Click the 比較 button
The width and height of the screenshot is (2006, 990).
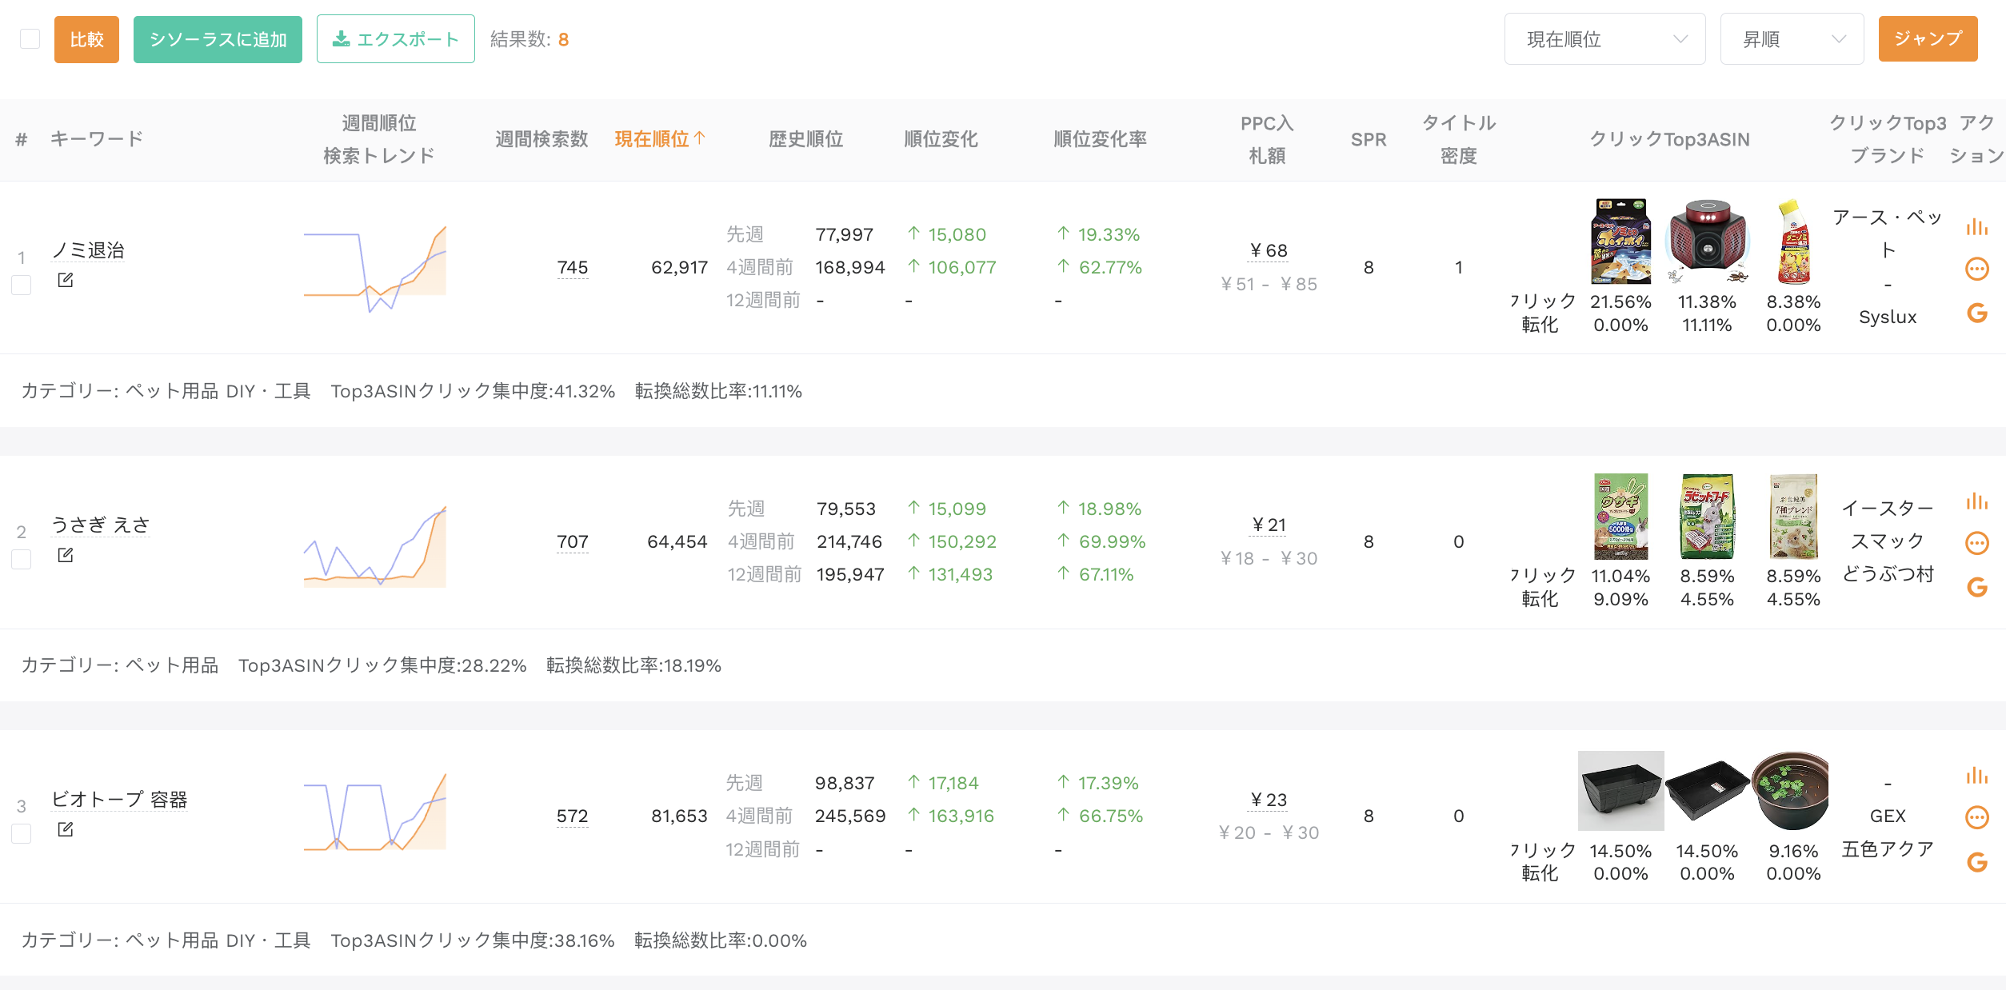86,39
